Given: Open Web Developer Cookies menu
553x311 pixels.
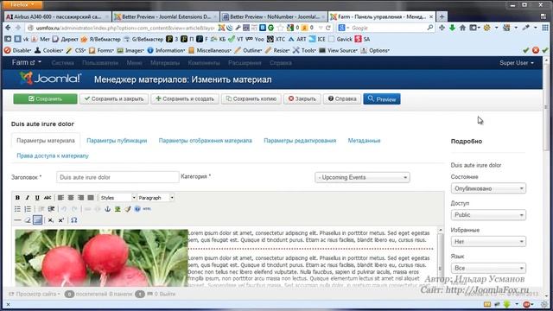Looking at the screenshot, I should coord(48,50).
